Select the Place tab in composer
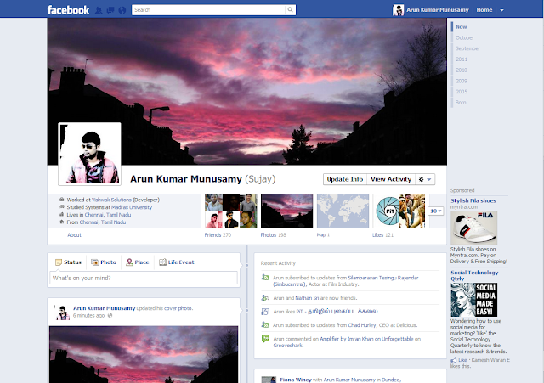The width and height of the screenshot is (544, 383). (x=138, y=262)
